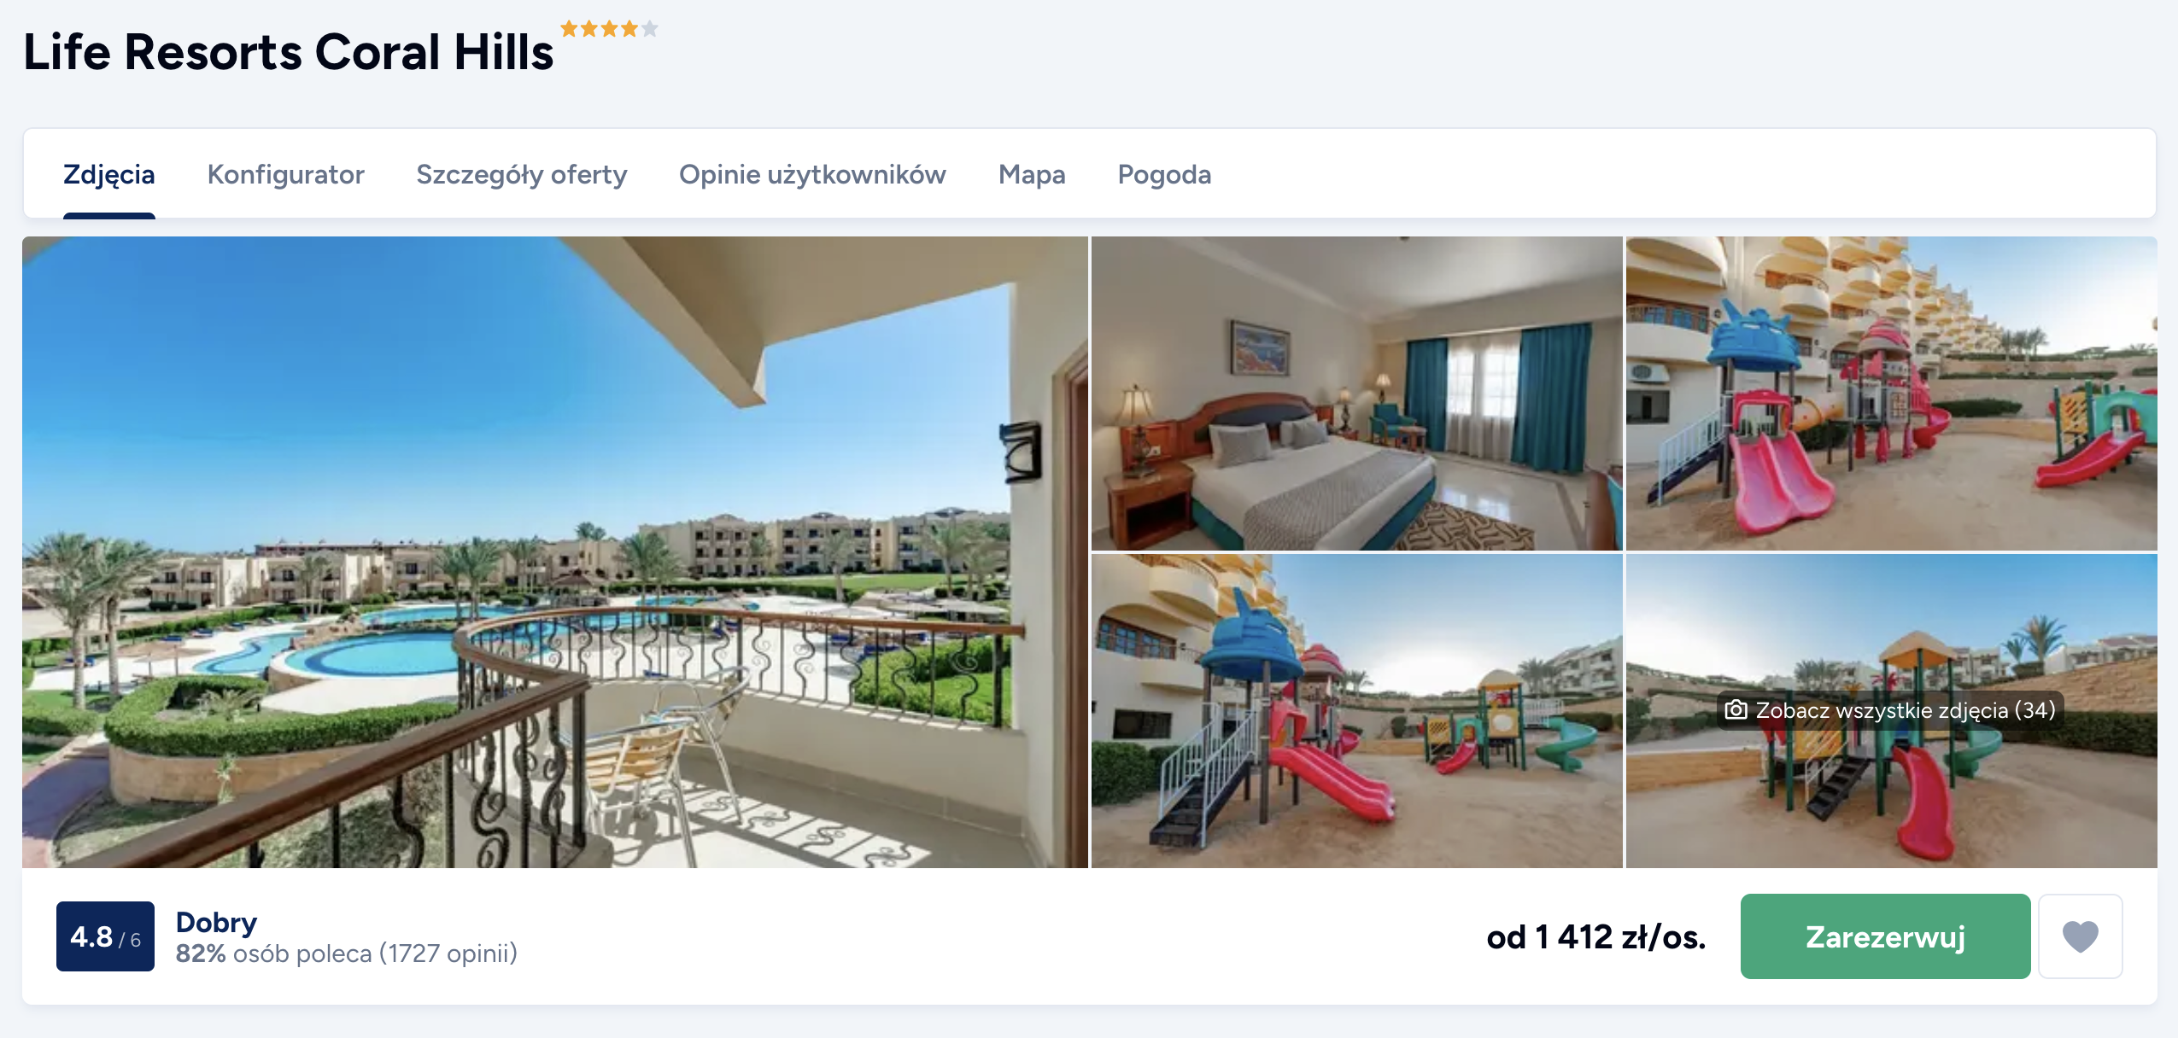
Task: Click the 4.8 / 6 rating badge
Action: (x=105, y=936)
